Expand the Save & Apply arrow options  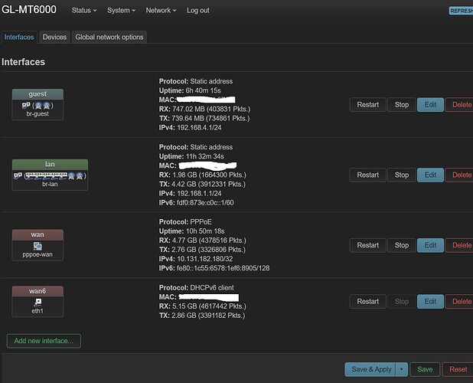point(401,369)
